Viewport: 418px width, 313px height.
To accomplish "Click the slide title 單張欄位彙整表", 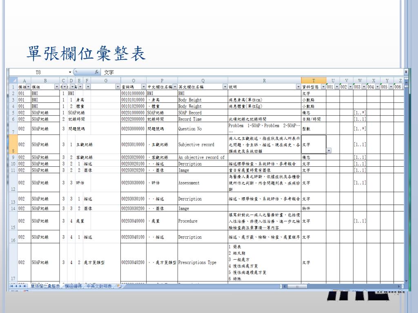I will coord(86,53).
